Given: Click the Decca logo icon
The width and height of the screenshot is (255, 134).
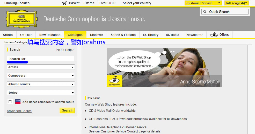Looking at the screenshot, I should coord(18,101).
